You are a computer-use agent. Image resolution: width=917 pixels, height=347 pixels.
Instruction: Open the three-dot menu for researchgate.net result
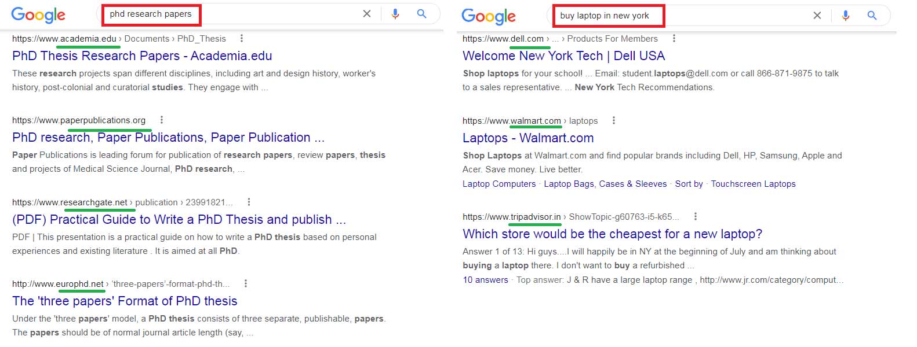coord(249,202)
